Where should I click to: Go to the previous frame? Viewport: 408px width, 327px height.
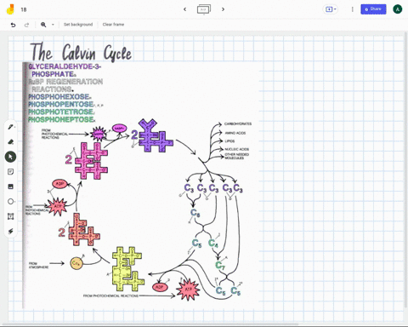(x=185, y=9)
